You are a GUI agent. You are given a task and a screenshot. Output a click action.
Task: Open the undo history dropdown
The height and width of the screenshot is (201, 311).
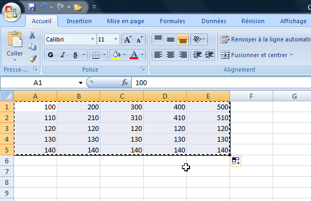[52, 7]
